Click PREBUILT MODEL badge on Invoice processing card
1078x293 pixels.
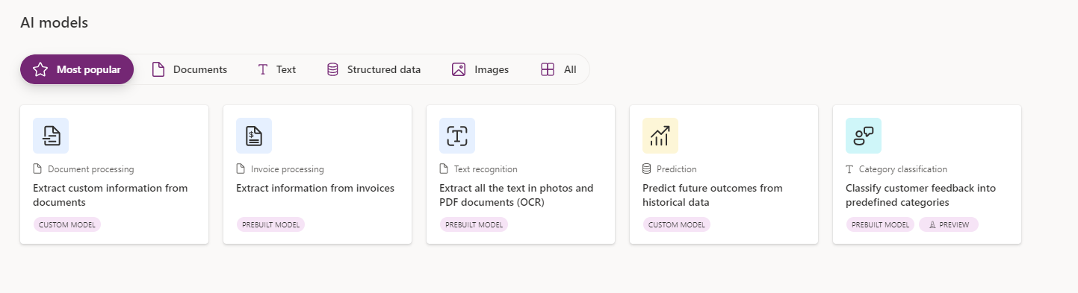click(x=270, y=224)
